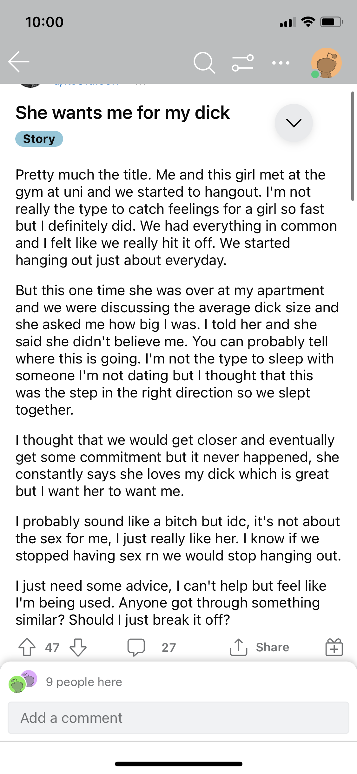Tap the live viewers avatar cluster
Image resolution: width=357 pixels, height=774 pixels.
pos(23,682)
